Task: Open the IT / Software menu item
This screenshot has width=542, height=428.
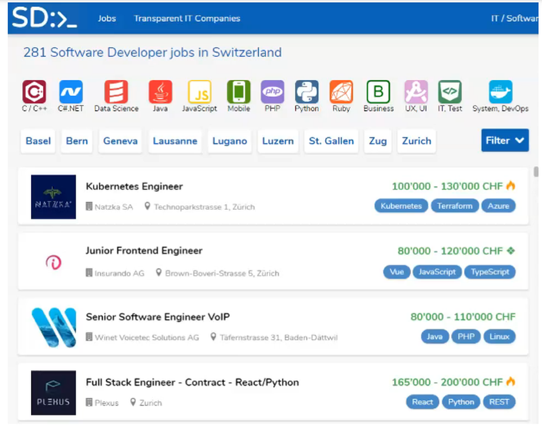Action: click(515, 18)
